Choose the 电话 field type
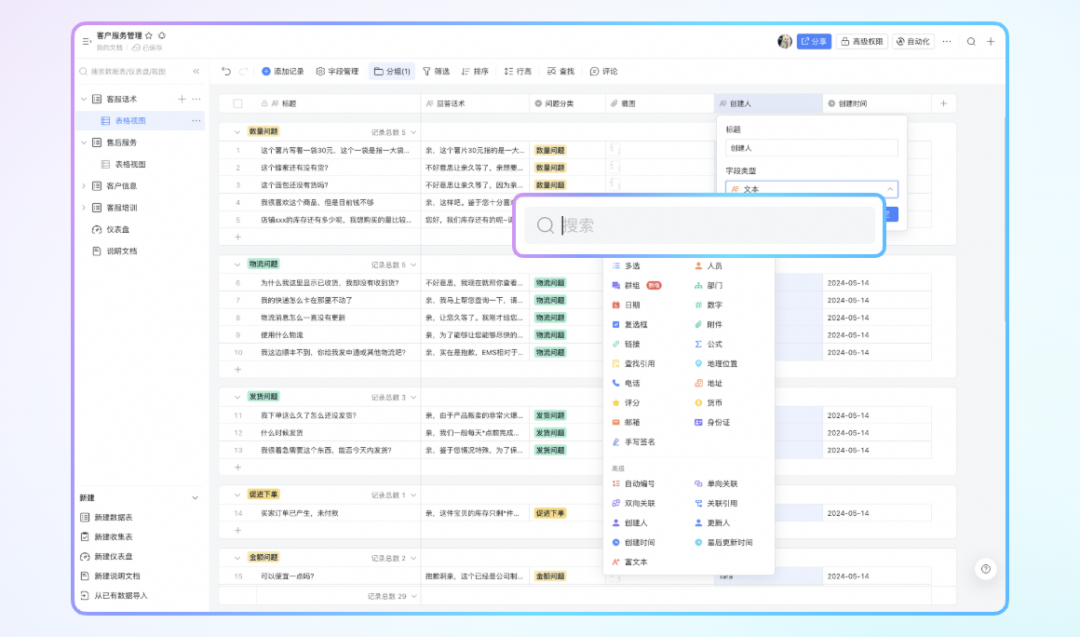 [626, 383]
